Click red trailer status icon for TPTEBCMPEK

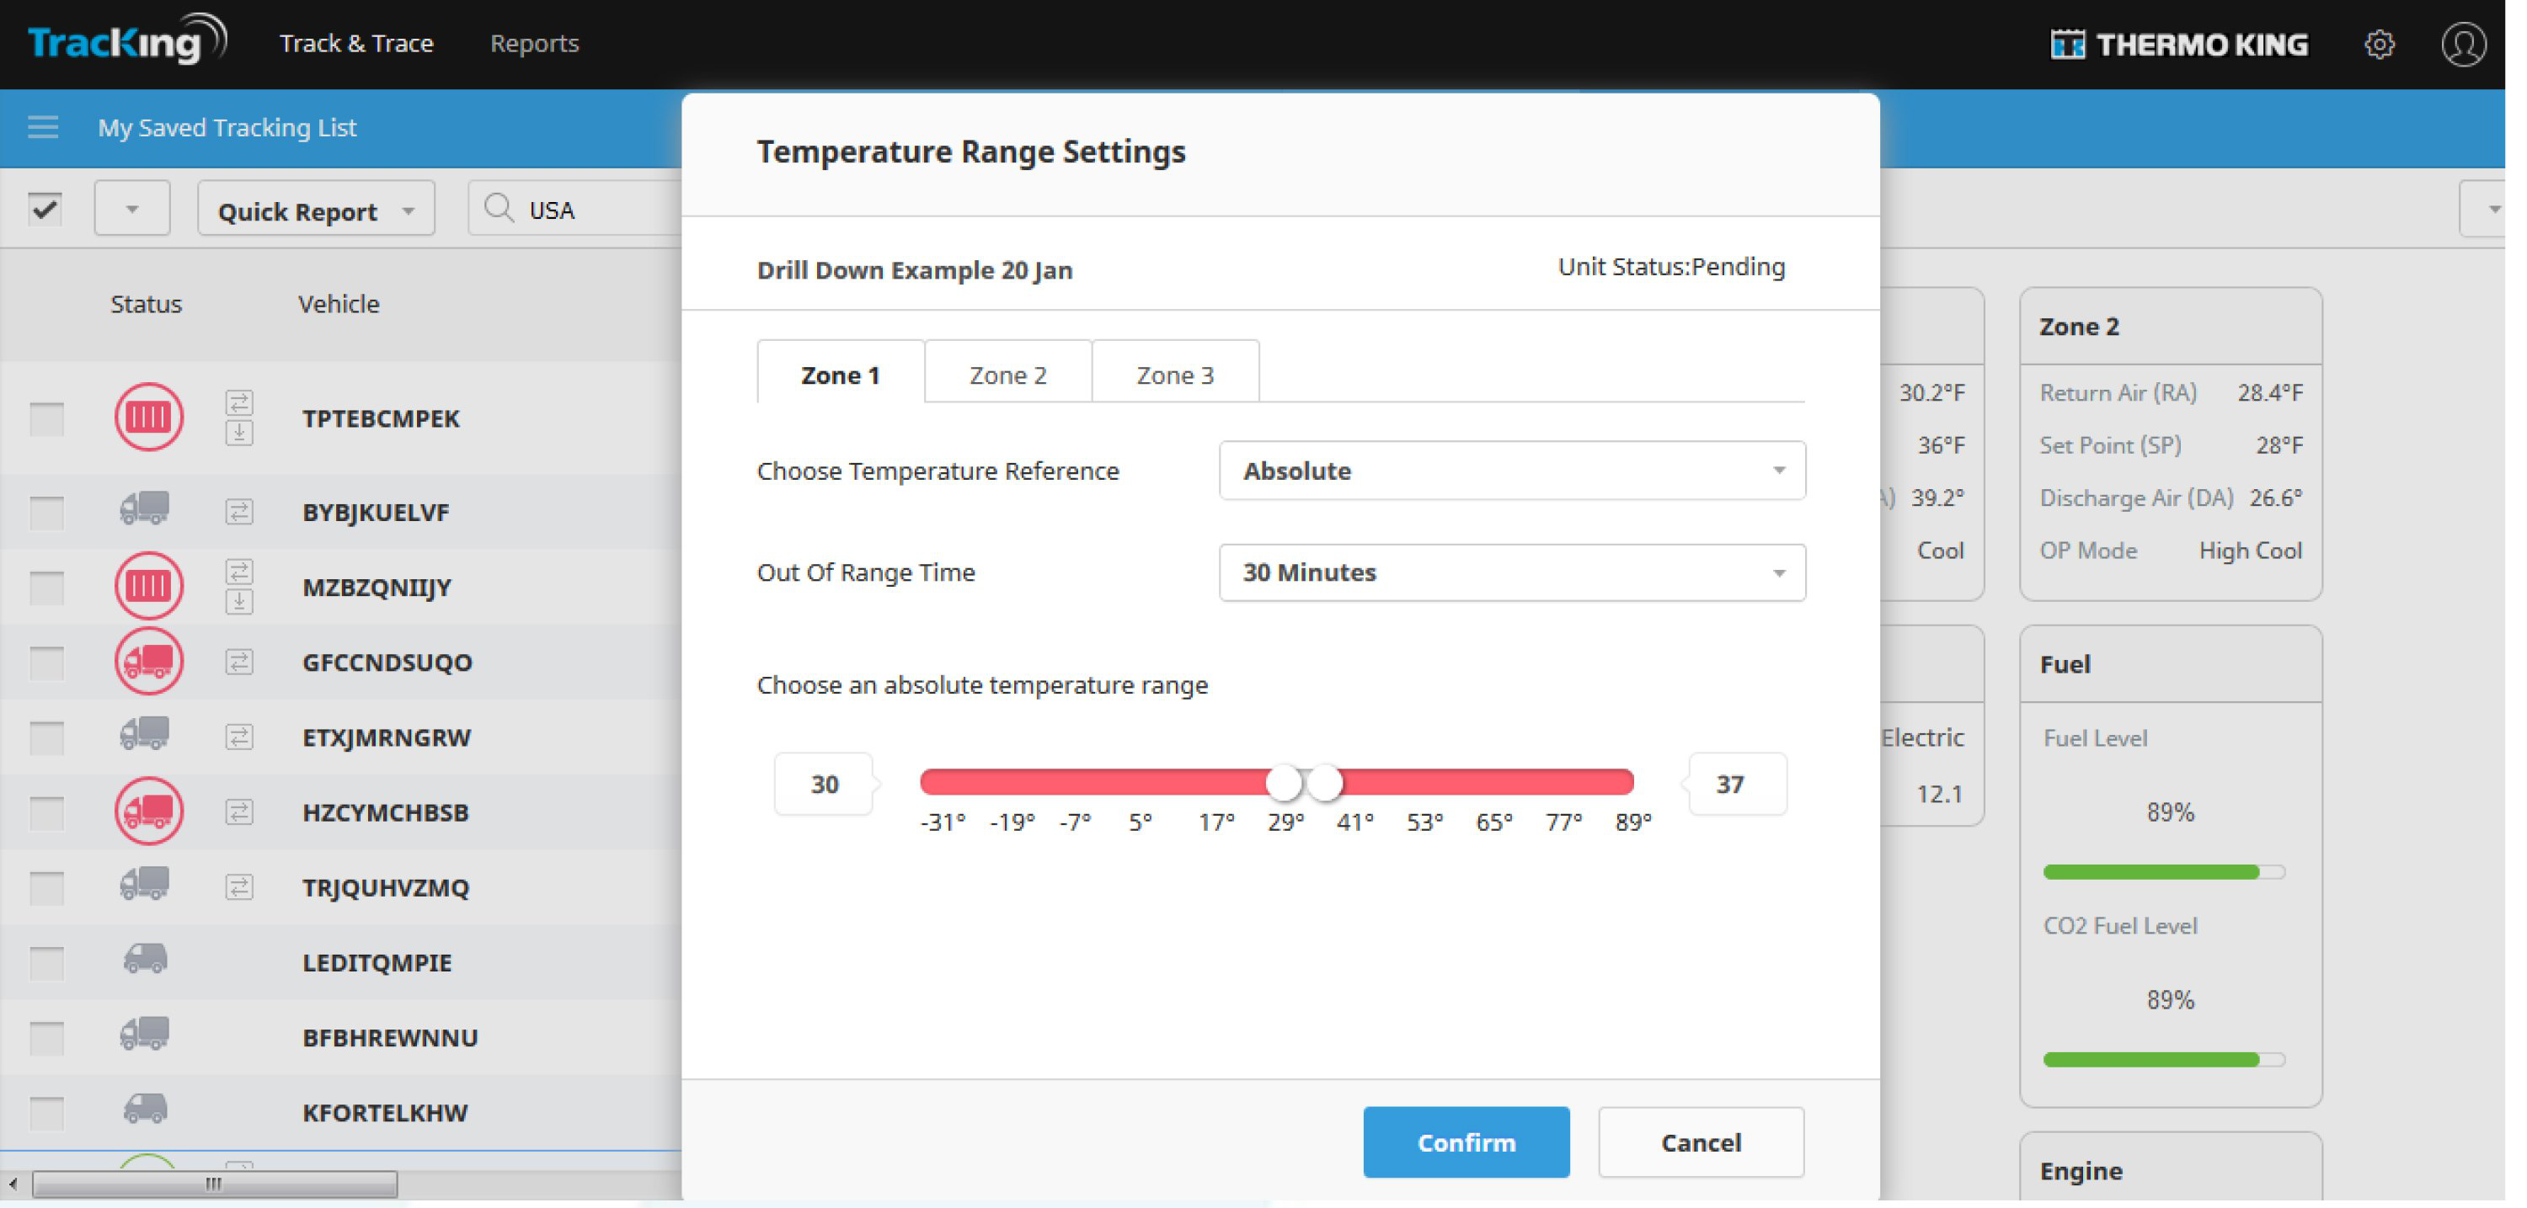point(148,417)
